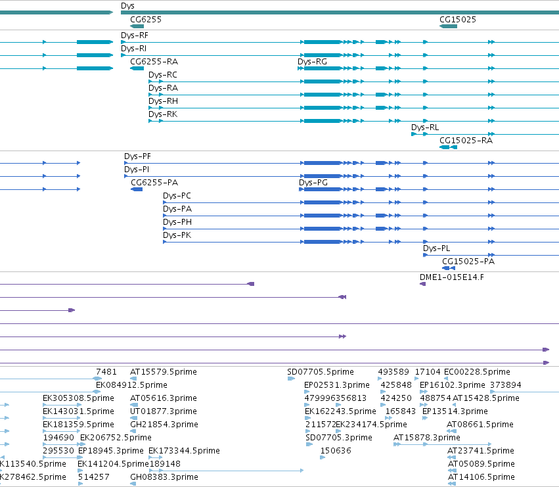
Task: Select the 488754 feature label
Action: point(436,398)
